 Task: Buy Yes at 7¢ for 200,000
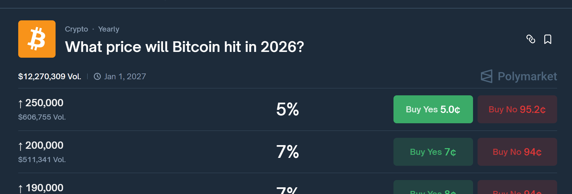coord(433,152)
